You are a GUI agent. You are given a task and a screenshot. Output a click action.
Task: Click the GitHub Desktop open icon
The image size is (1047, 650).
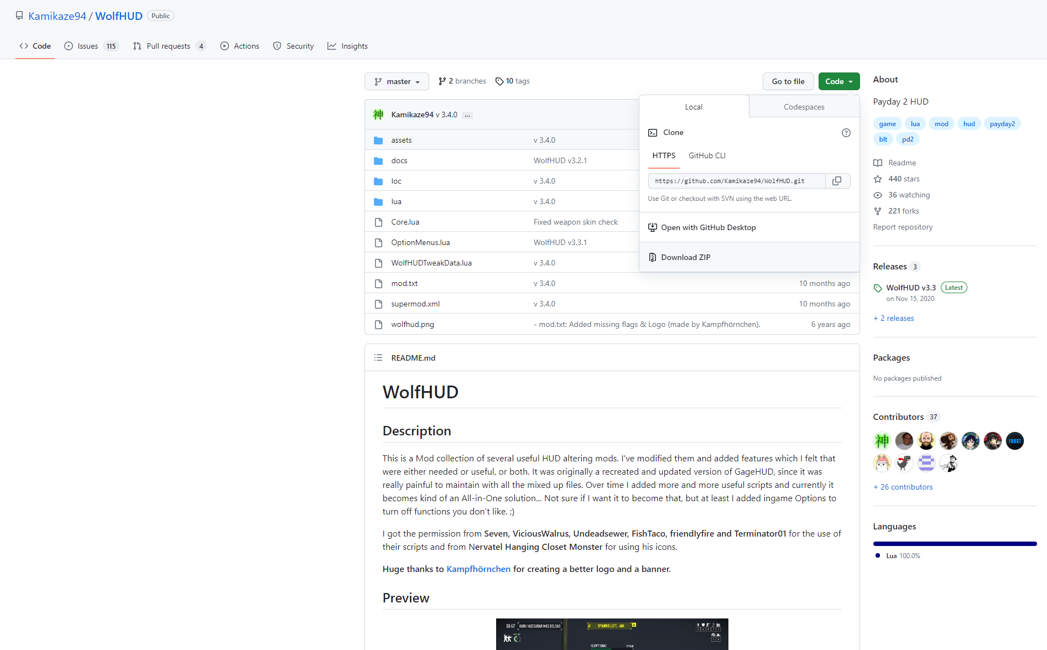tap(653, 227)
